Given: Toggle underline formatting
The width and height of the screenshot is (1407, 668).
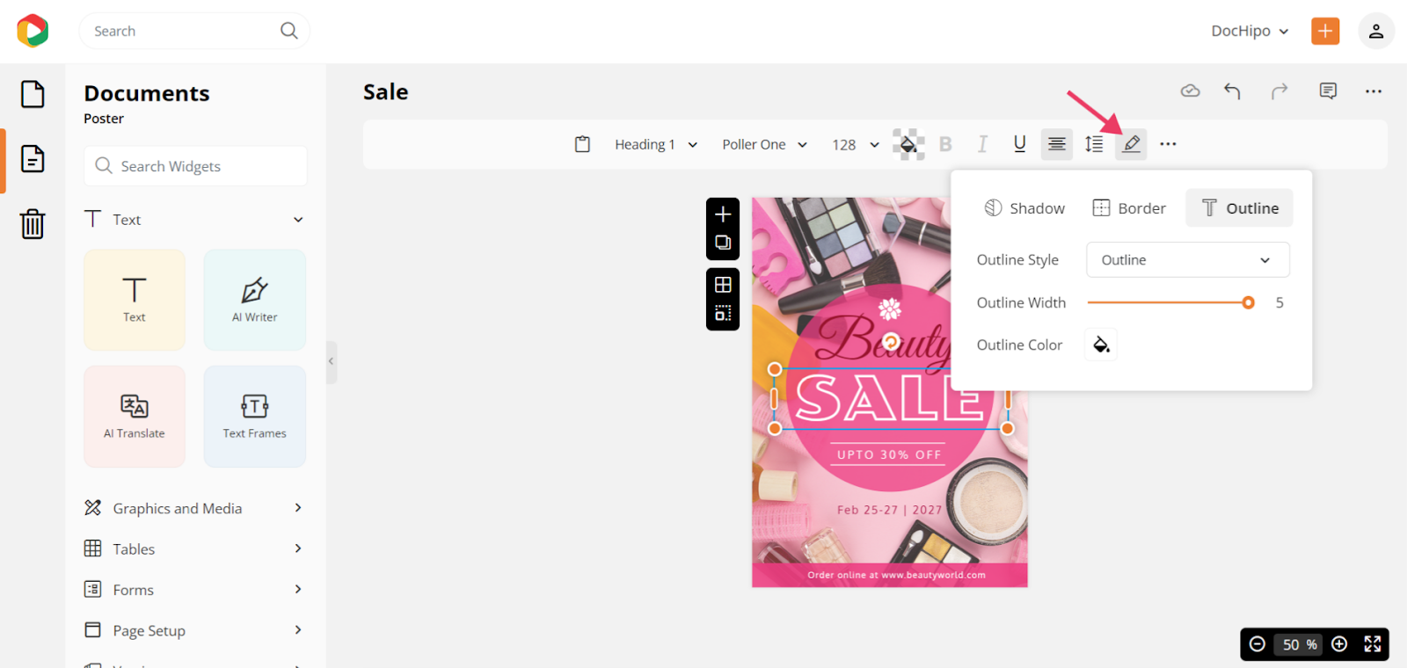Looking at the screenshot, I should click(1019, 144).
